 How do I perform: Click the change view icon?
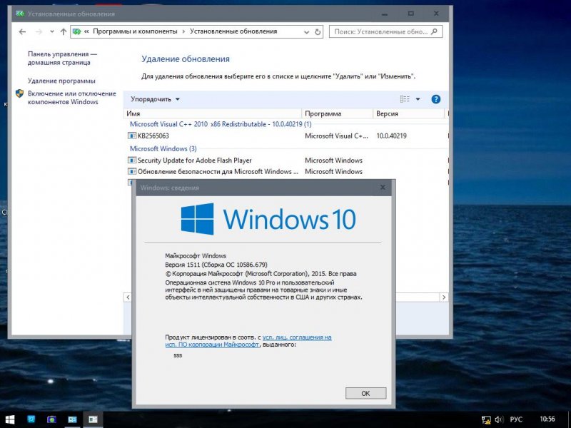click(x=405, y=99)
